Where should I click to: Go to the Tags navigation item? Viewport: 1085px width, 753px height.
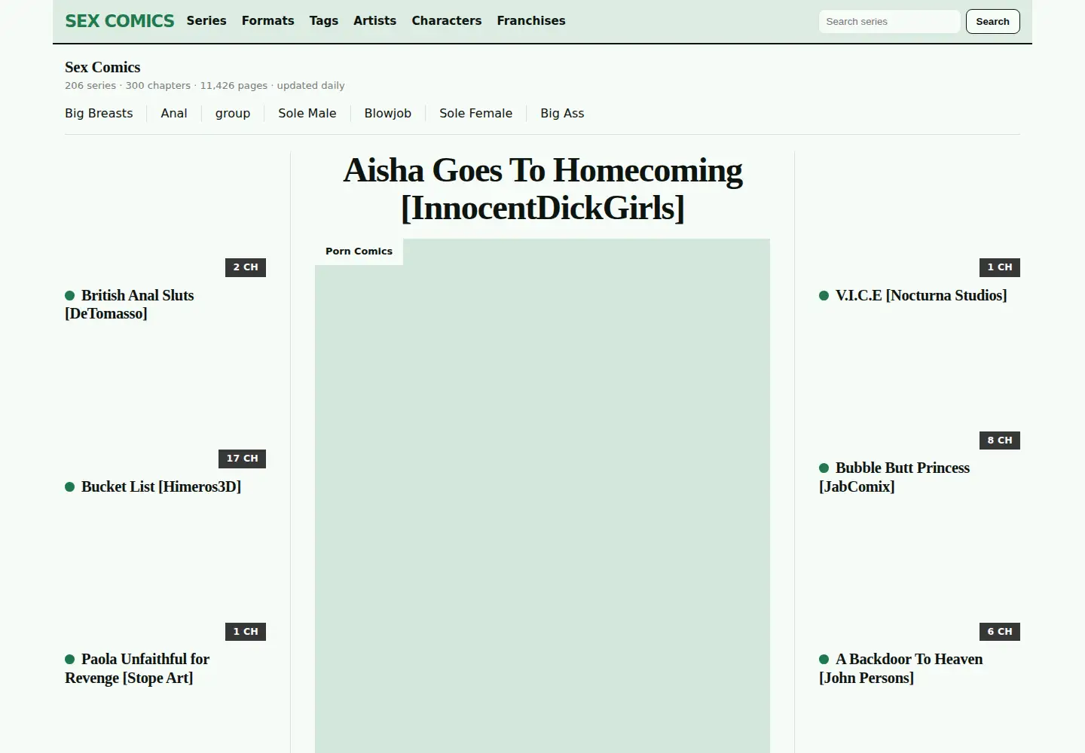(323, 21)
